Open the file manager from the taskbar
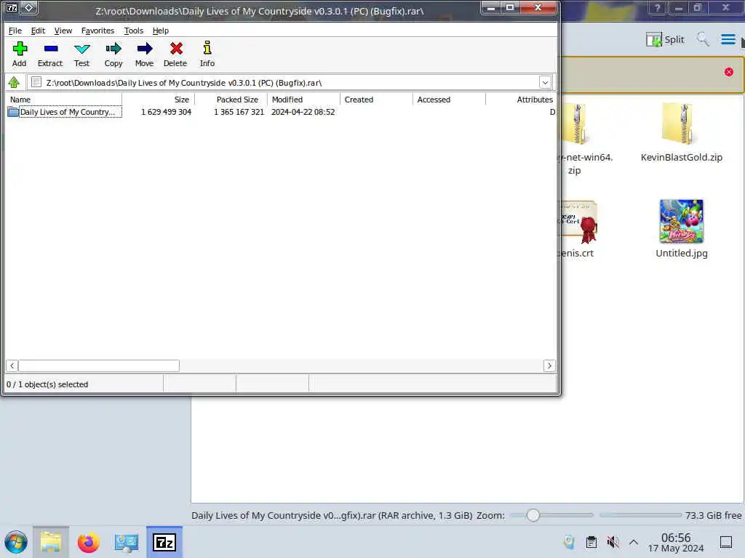Viewport: 745px width, 558px height. pyautogui.click(x=51, y=542)
